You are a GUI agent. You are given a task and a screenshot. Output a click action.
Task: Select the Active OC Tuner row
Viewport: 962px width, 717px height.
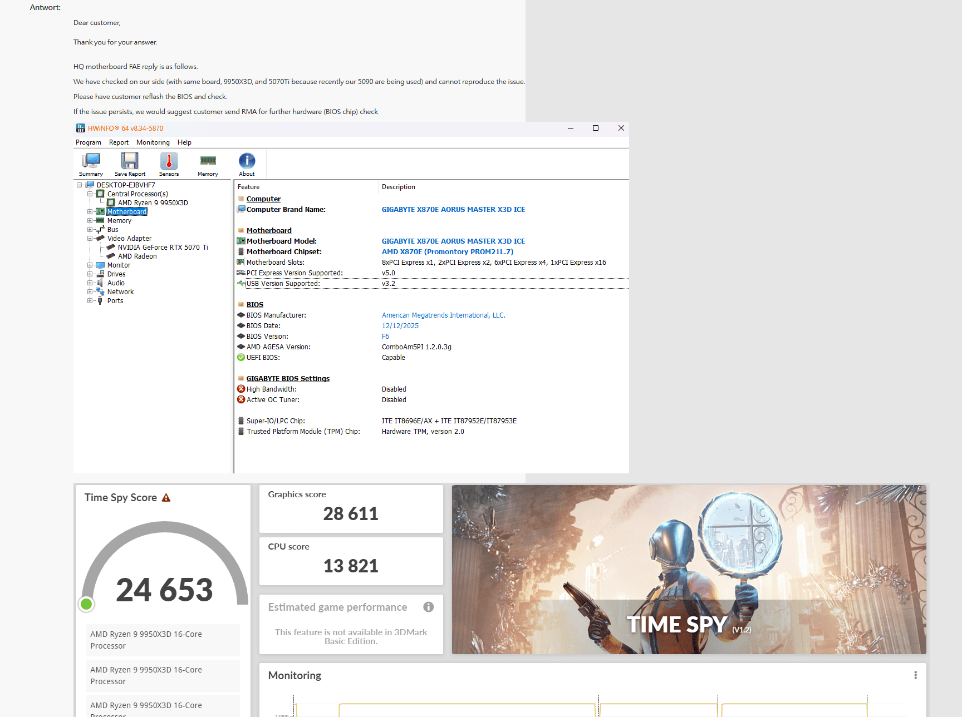(x=432, y=400)
